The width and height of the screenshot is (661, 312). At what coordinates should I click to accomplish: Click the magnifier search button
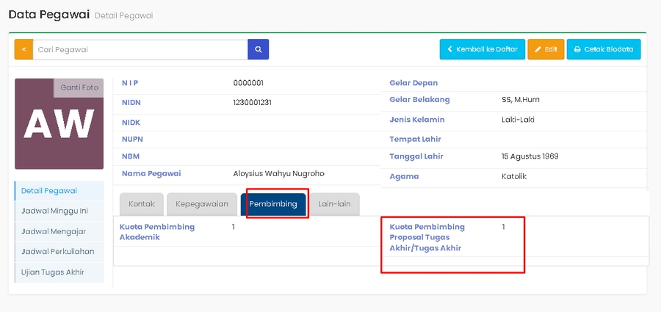(258, 49)
